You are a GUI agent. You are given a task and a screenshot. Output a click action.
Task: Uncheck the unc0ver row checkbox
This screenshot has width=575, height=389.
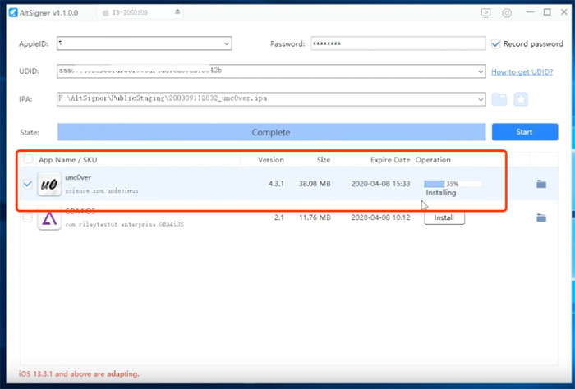pos(29,184)
